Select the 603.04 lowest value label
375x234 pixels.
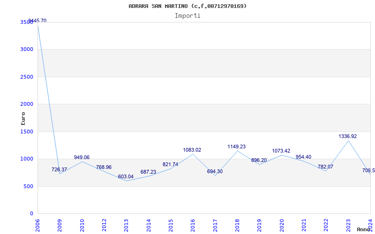coord(126,177)
